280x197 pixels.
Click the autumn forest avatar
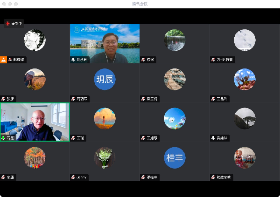pyautogui.click(x=35, y=157)
